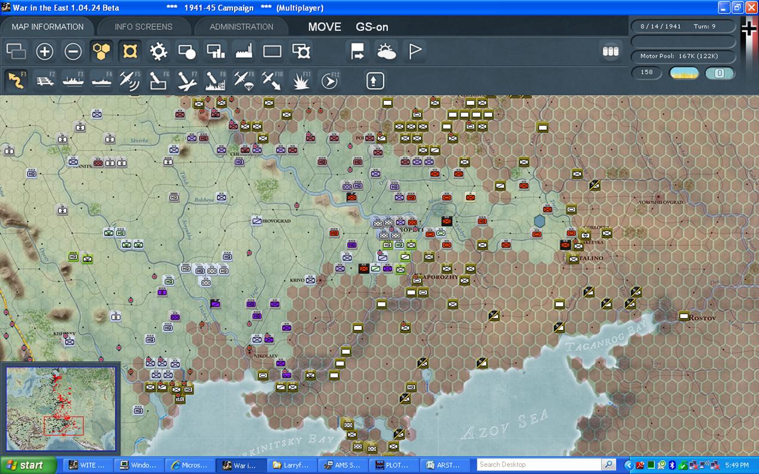Open the Windows start button
The height and width of the screenshot is (474, 759).
(x=27, y=465)
